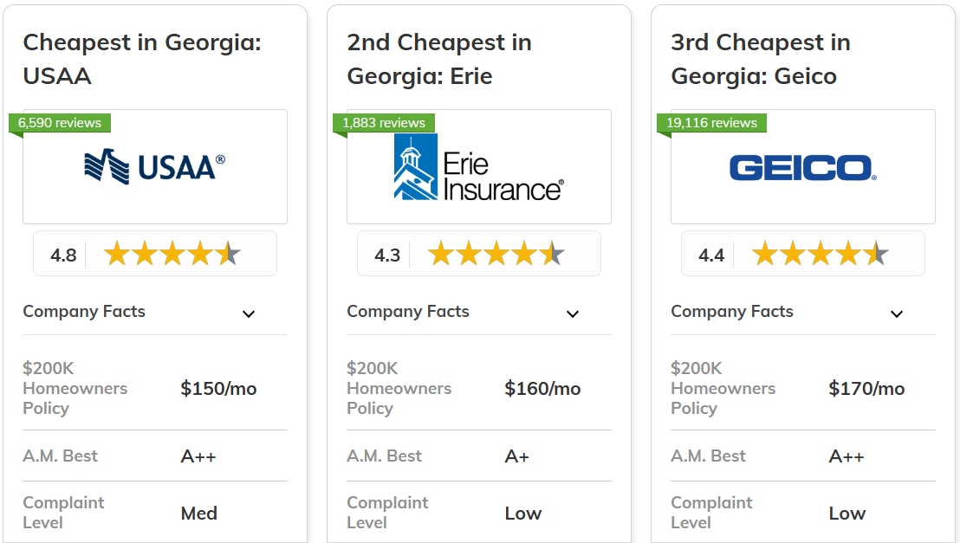This screenshot has height=543, width=960.
Task: Click the Erie Insurance logo
Action: pos(478,166)
